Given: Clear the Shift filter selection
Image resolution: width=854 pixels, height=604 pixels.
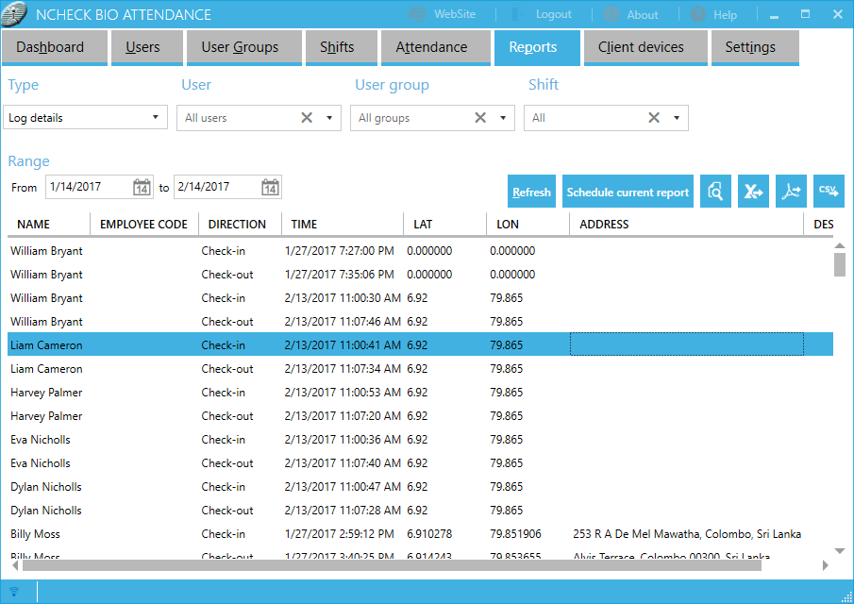Looking at the screenshot, I should pyautogui.click(x=654, y=118).
